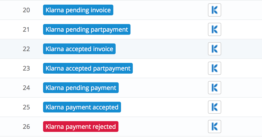
Task: Click the Klarna icon in row 21
Action: [x=215, y=29]
